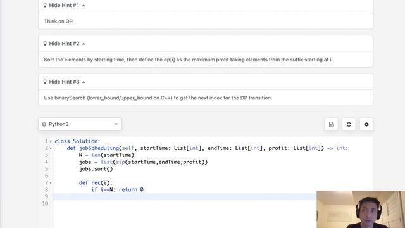Click hint text about binarySearch lower_bound
Image resolution: width=405 pixels, height=228 pixels.
point(158,98)
